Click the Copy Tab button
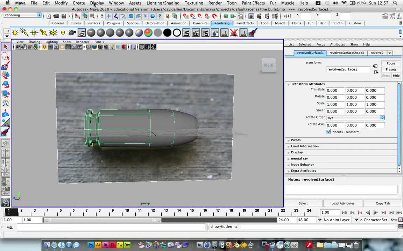The width and height of the screenshot is (403, 251). (383, 203)
